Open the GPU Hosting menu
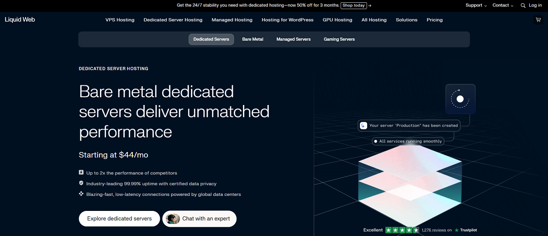 337,20
